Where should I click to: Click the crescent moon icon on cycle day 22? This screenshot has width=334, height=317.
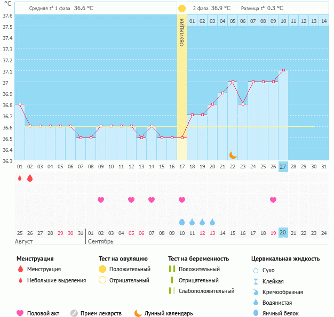click(x=233, y=155)
